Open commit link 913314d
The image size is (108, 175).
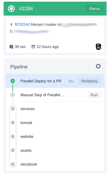click(22, 24)
